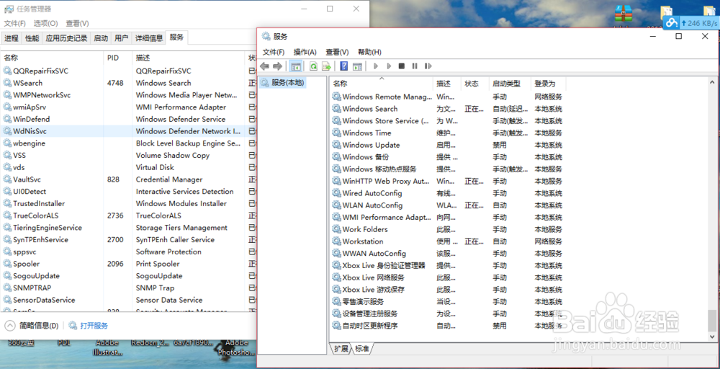Select Work Folders service row

coord(448,229)
